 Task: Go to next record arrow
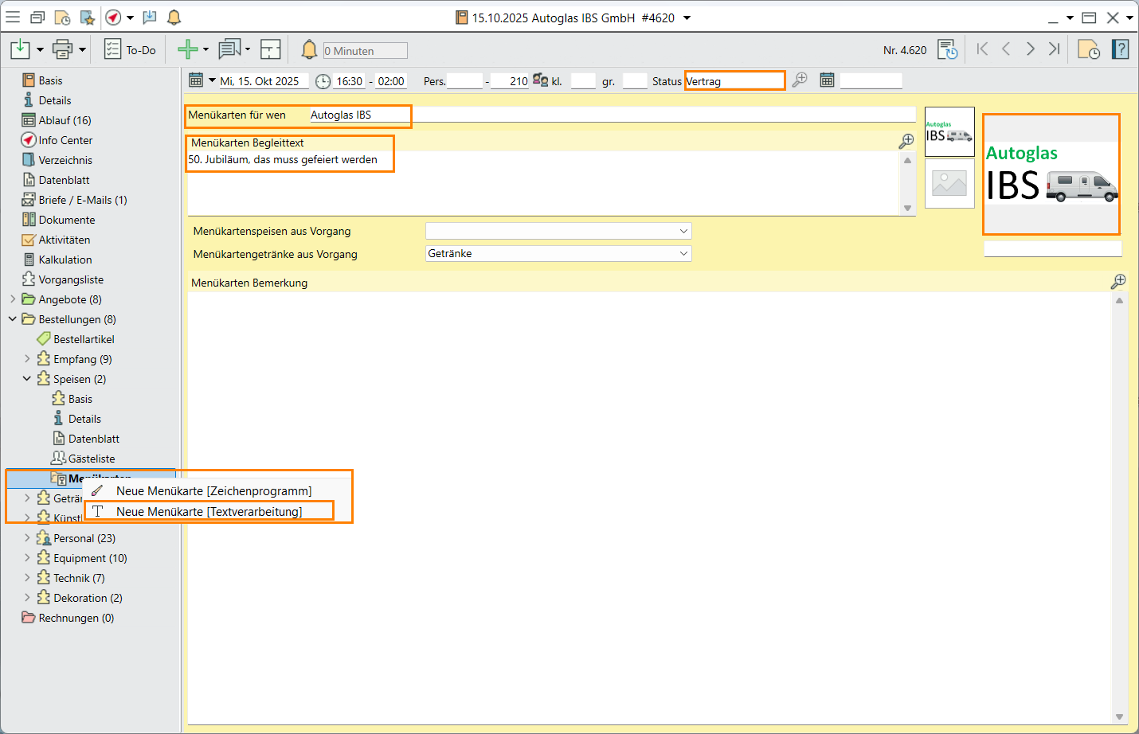(x=1030, y=49)
